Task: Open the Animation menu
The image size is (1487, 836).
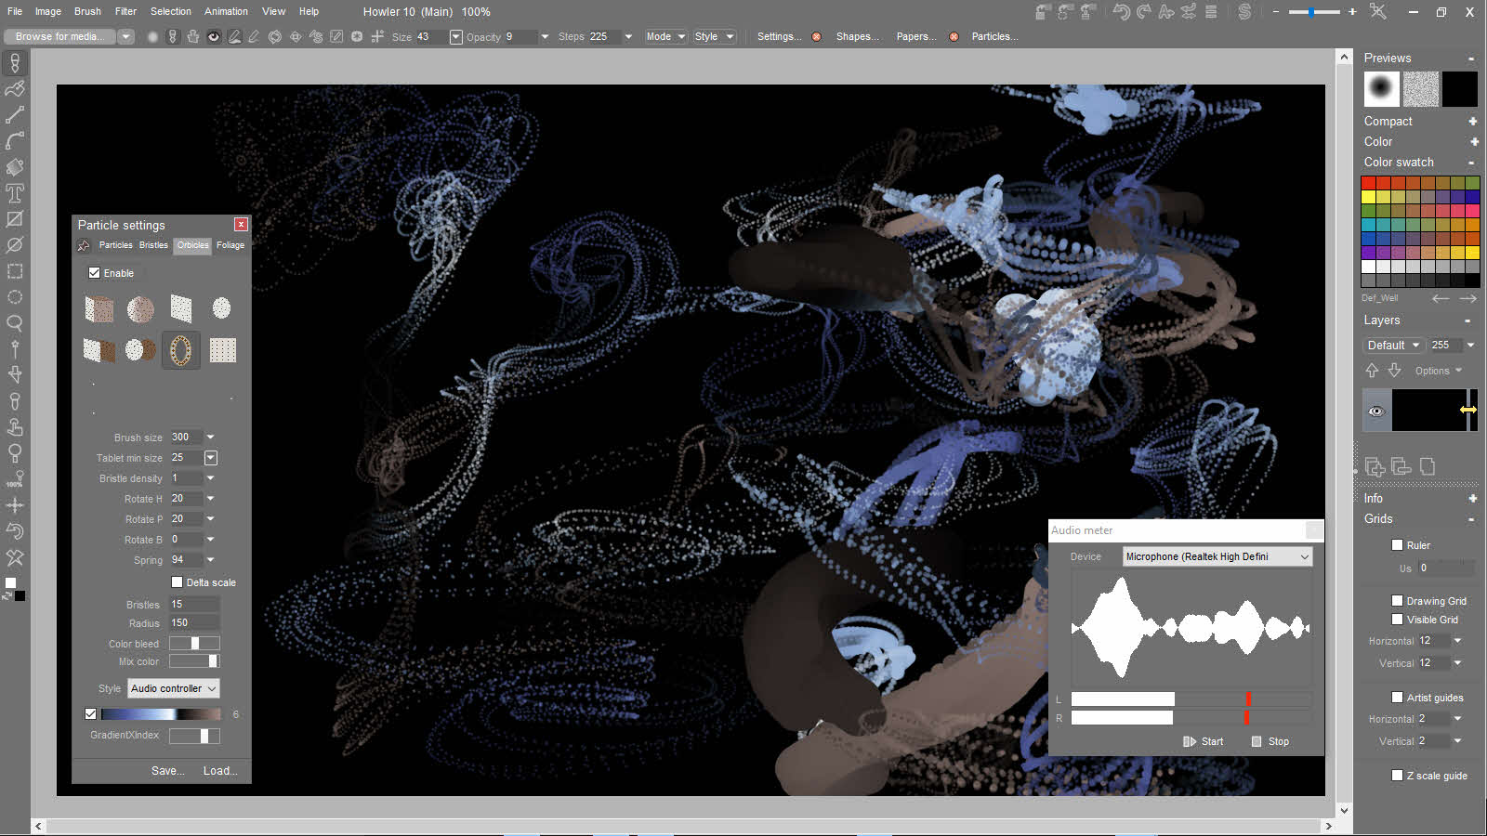Action: 226,11
